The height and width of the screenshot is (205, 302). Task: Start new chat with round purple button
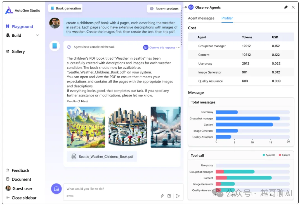pyautogui.click(x=56, y=188)
